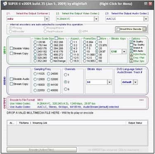Open the H264 Profile options icon

pos(131,54)
